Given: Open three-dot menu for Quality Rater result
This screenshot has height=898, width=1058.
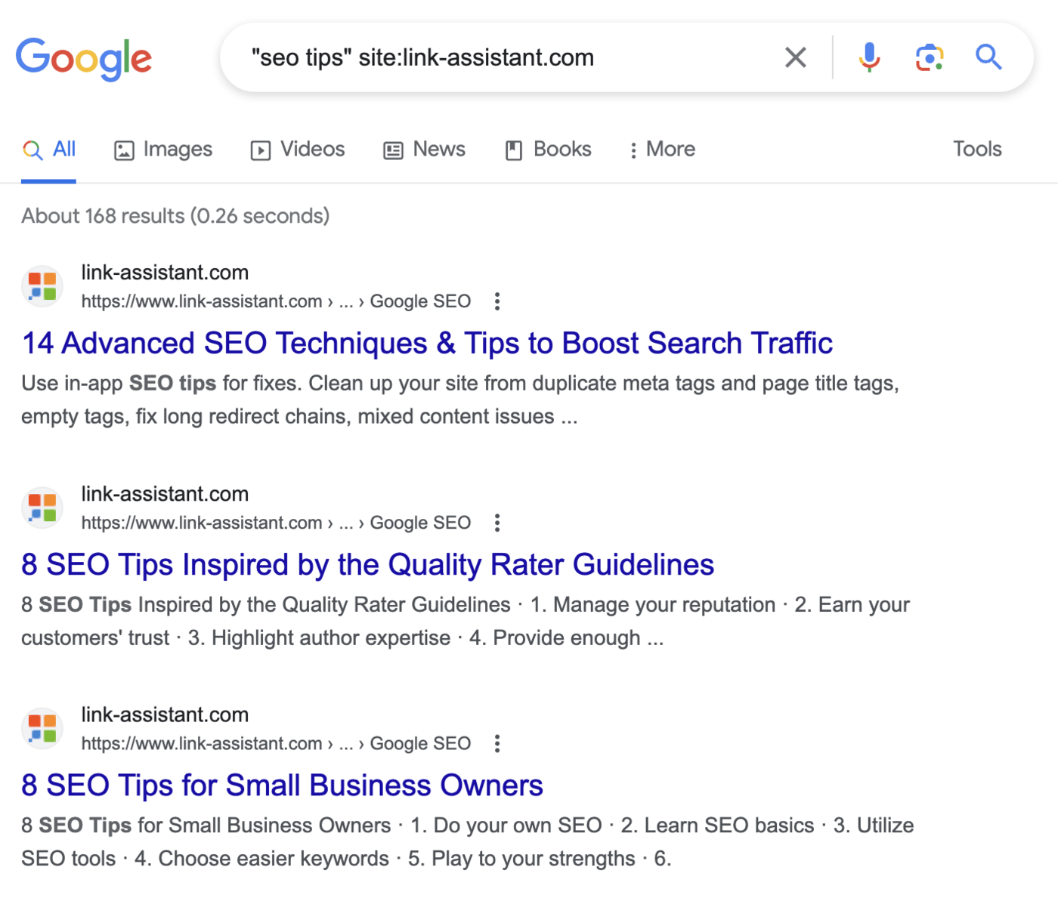Looking at the screenshot, I should 497,523.
